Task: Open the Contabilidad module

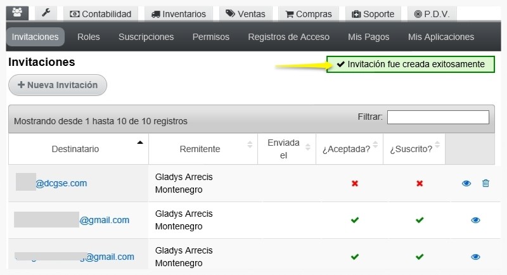Action: [101, 14]
